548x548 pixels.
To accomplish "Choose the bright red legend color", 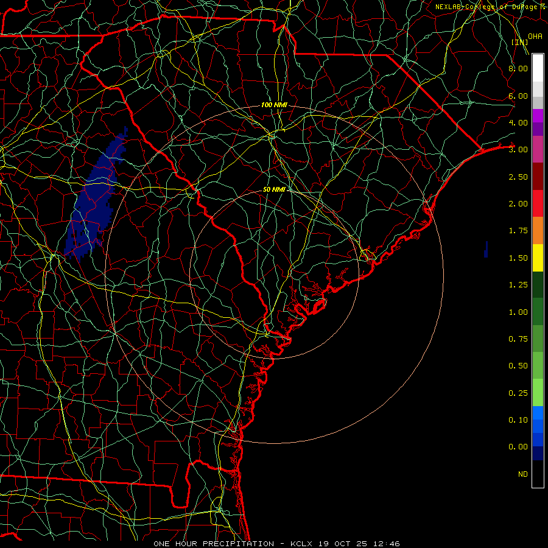I will pyautogui.click(x=538, y=203).
